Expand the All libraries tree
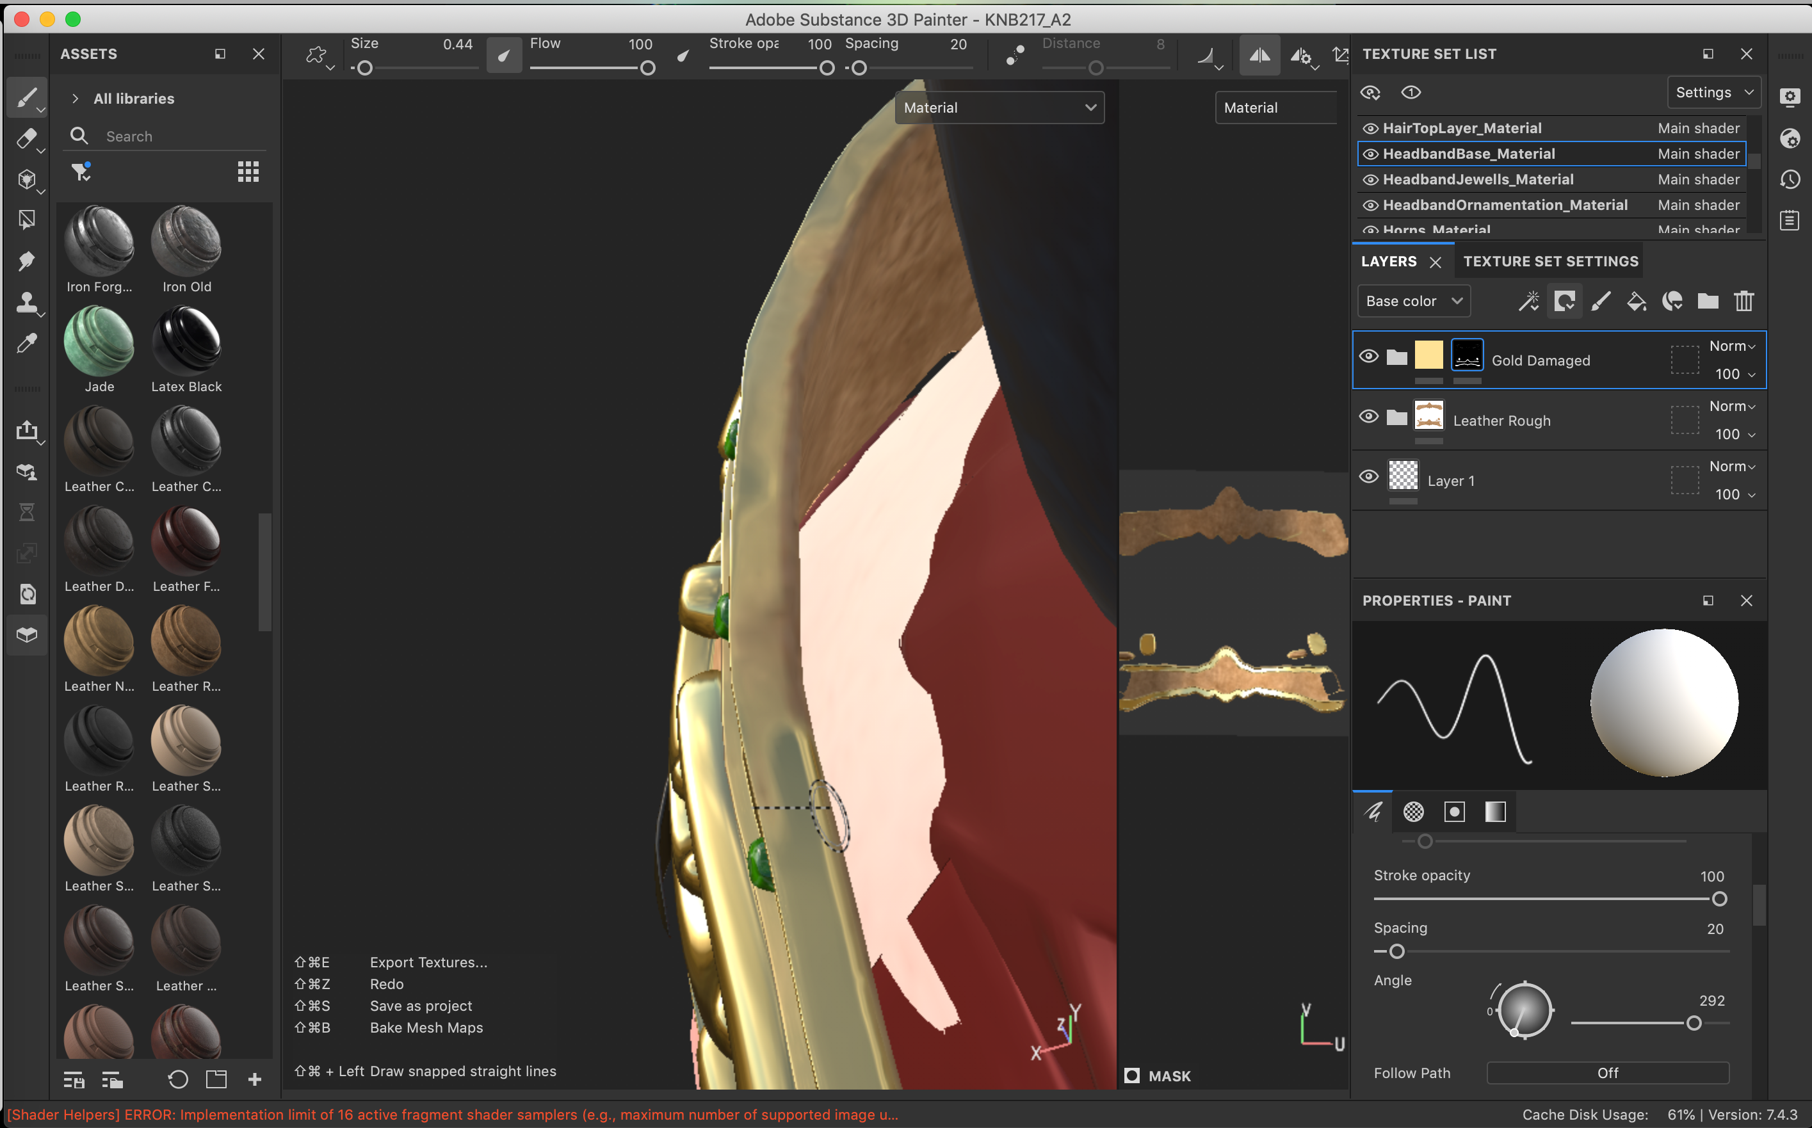The width and height of the screenshot is (1812, 1128). tap(76, 99)
